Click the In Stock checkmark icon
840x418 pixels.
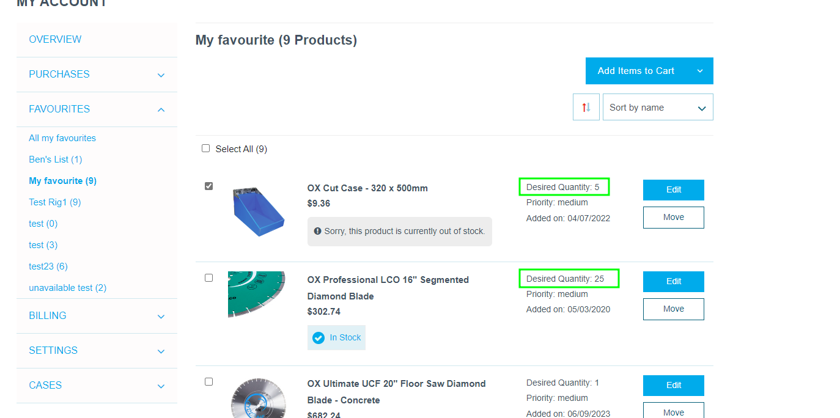point(319,338)
